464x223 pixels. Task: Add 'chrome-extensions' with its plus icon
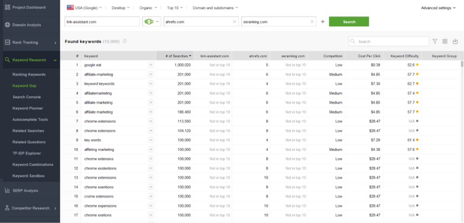[x=151, y=121]
